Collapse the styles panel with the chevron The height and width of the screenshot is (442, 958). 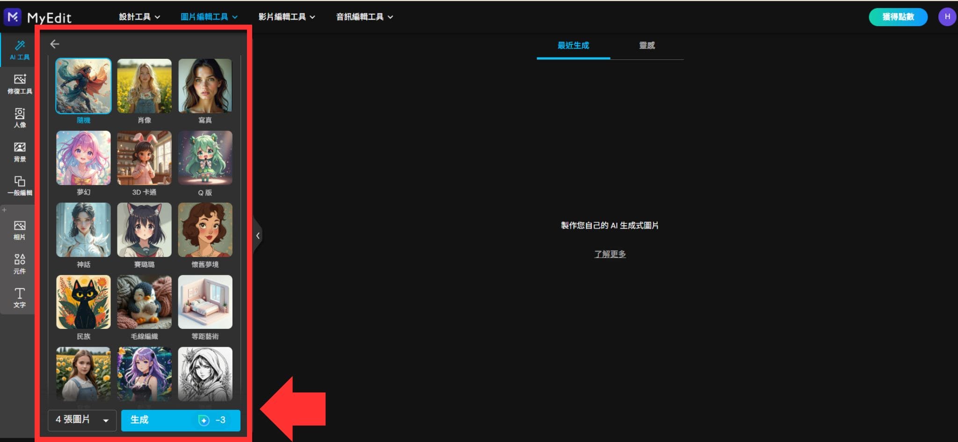pyautogui.click(x=258, y=235)
